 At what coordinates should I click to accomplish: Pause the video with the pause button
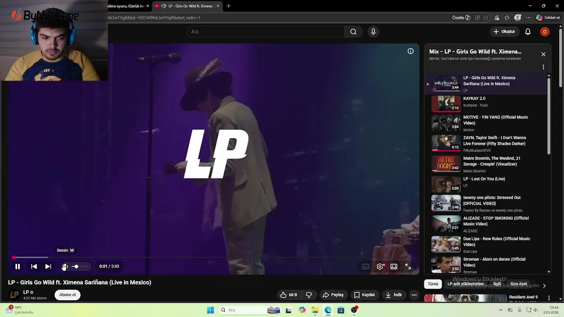click(x=18, y=266)
